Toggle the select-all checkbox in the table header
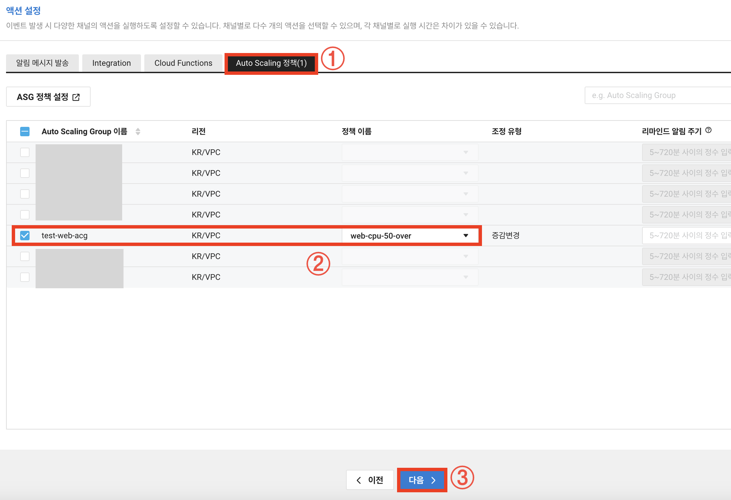Viewport: 731px width, 500px height. [25, 132]
